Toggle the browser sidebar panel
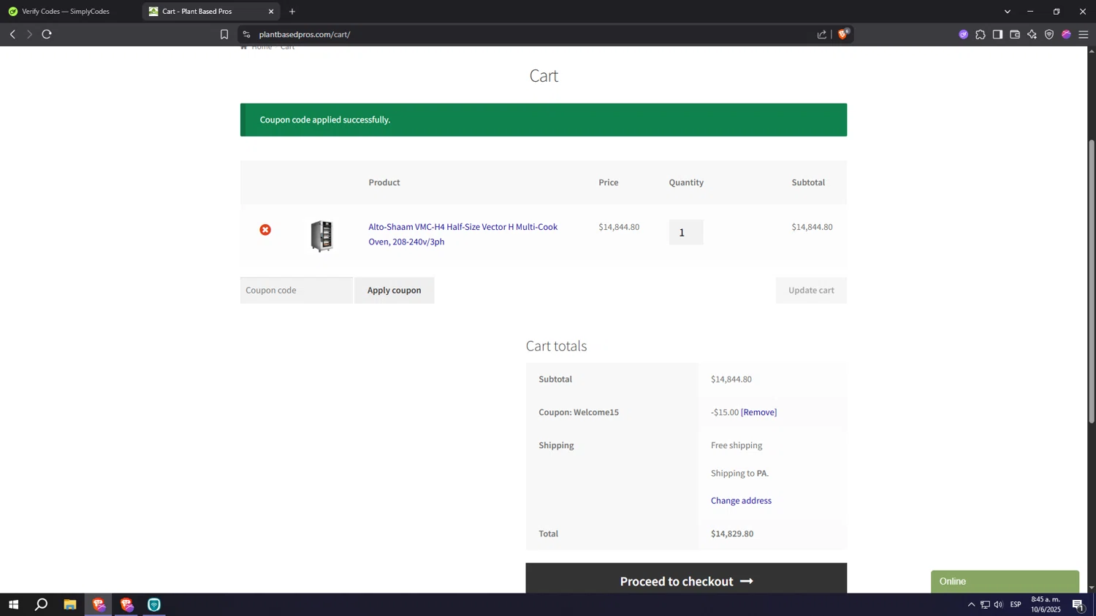The image size is (1096, 616). click(997, 34)
